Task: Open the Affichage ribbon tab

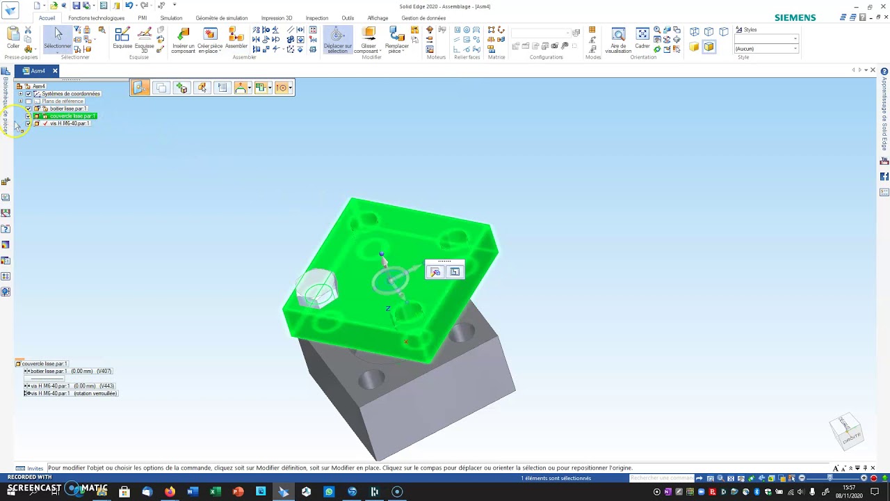Action: click(378, 18)
